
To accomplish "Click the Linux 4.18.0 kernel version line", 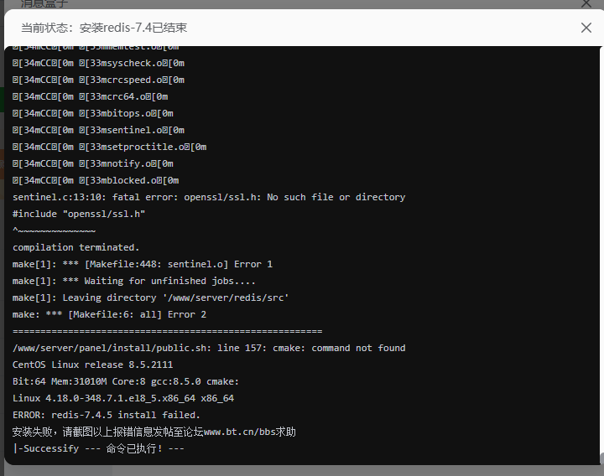I will pos(123,398).
